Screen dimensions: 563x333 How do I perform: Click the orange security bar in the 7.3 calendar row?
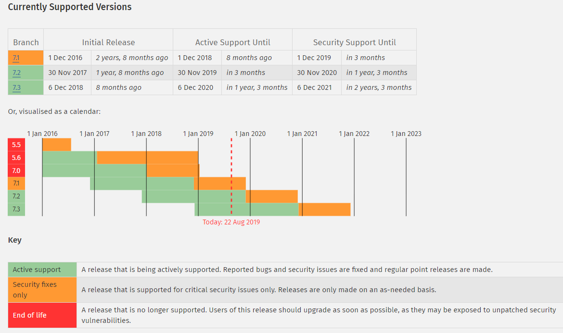click(x=324, y=210)
